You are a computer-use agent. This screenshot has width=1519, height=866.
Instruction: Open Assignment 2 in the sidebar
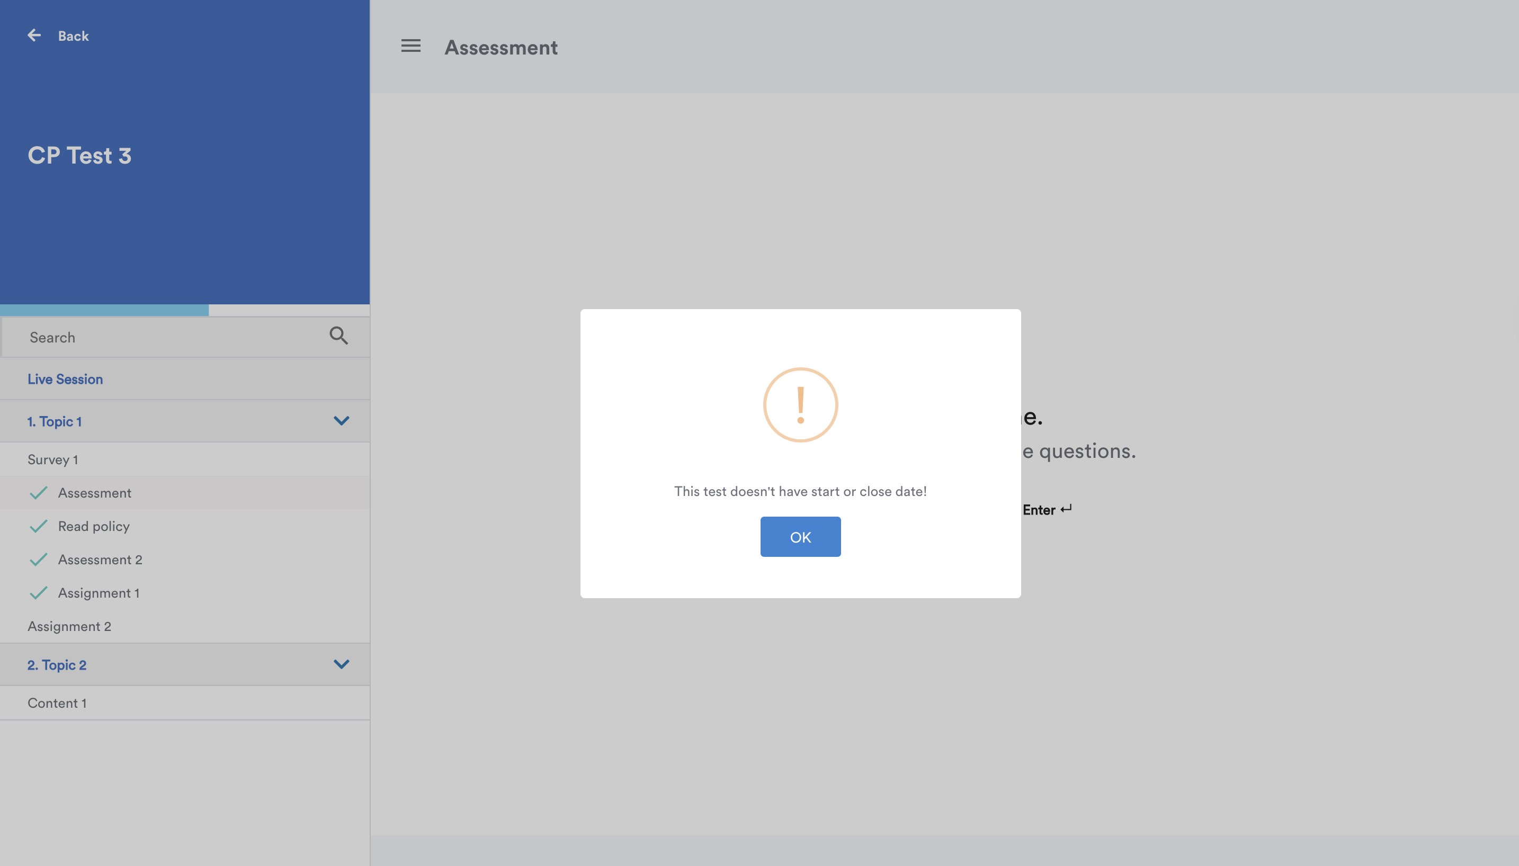pyautogui.click(x=69, y=626)
